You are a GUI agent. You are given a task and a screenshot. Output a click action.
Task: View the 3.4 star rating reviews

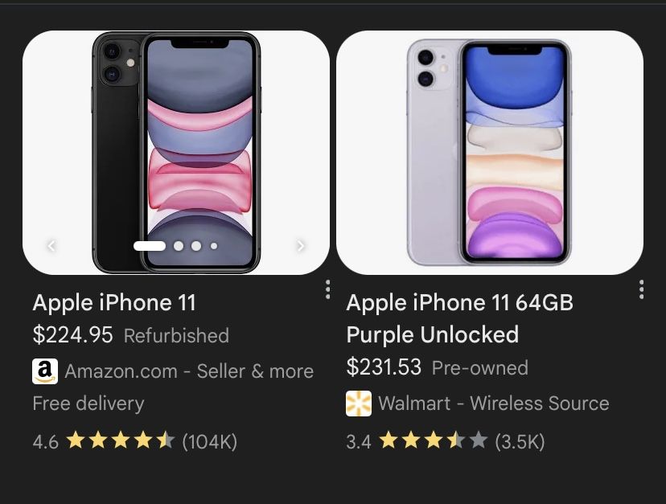point(445,441)
